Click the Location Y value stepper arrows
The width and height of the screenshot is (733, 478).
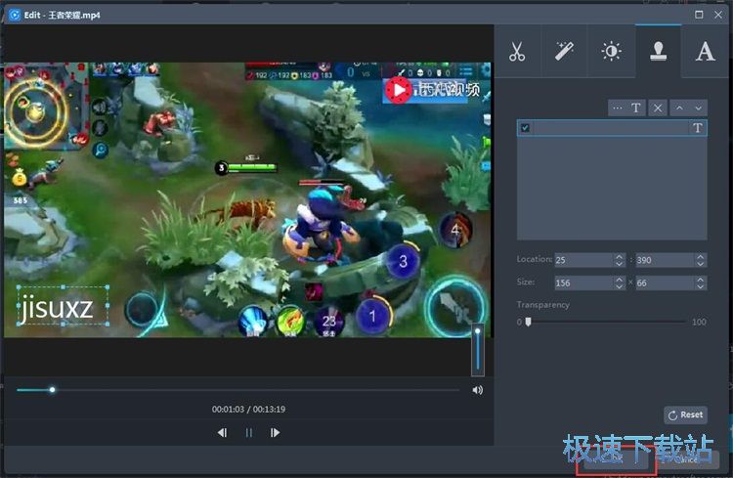coord(700,260)
